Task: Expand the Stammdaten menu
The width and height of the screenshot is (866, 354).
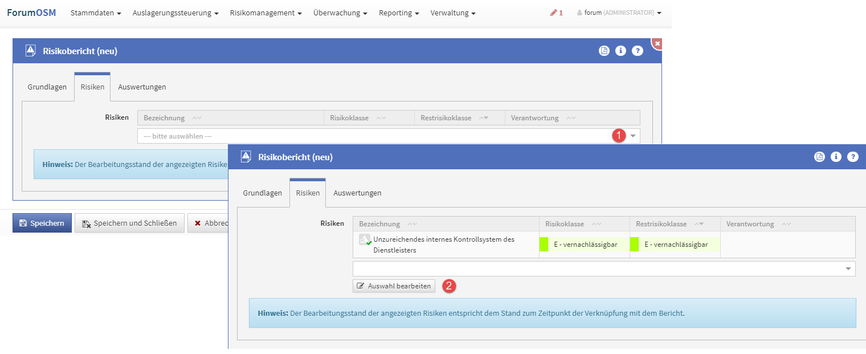Action: pyautogui.click(x=96, y=13)
